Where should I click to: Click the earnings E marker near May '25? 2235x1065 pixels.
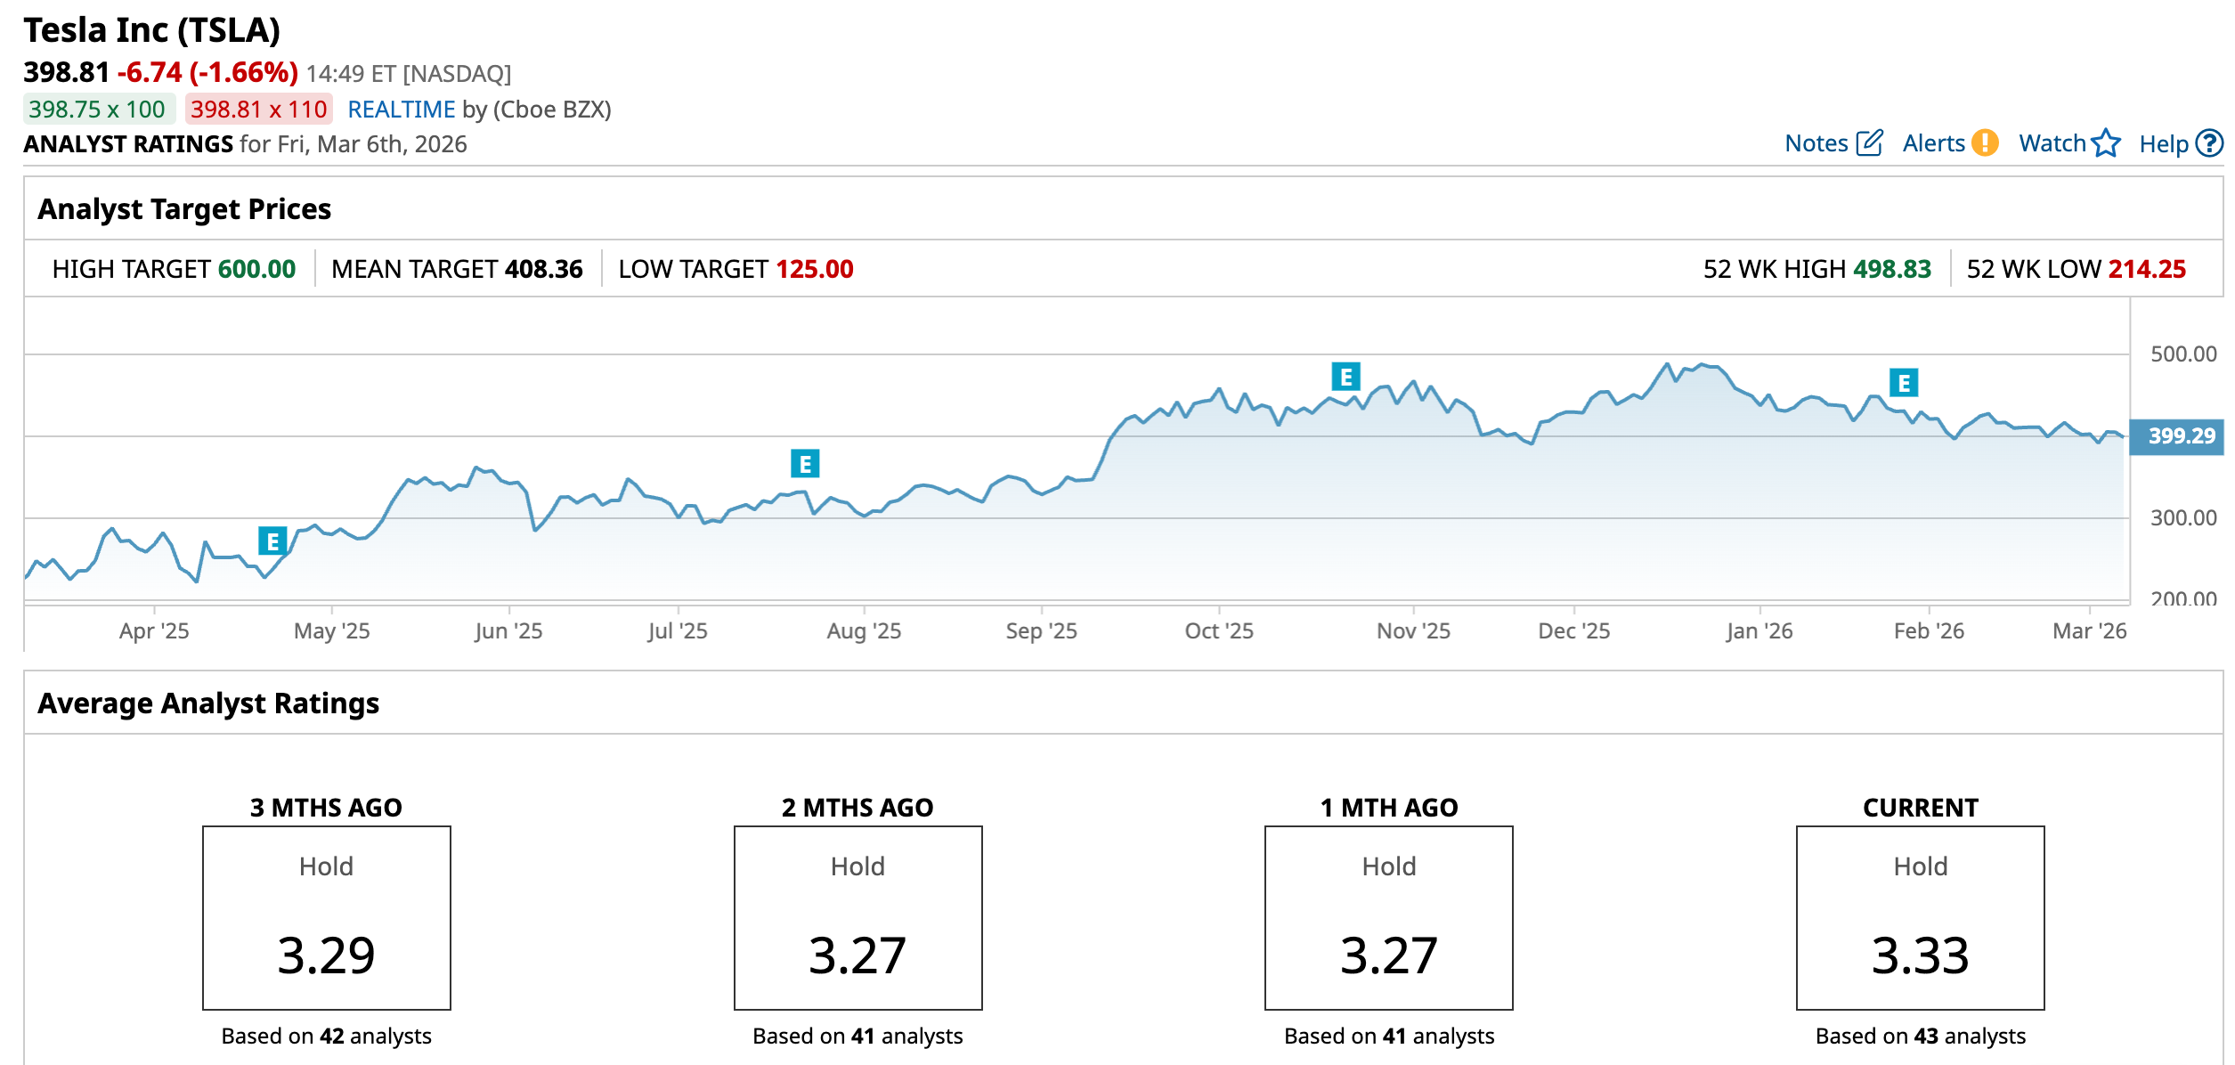(272, 541)
